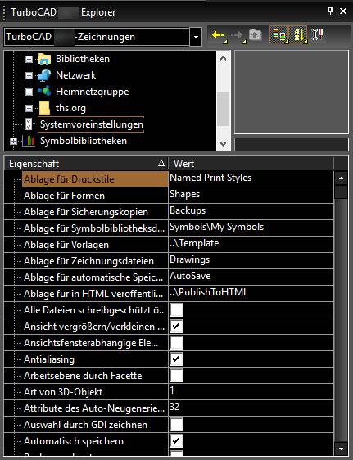
Task: Click the Bibliotheken folder icon
Action: click(44, 59)
